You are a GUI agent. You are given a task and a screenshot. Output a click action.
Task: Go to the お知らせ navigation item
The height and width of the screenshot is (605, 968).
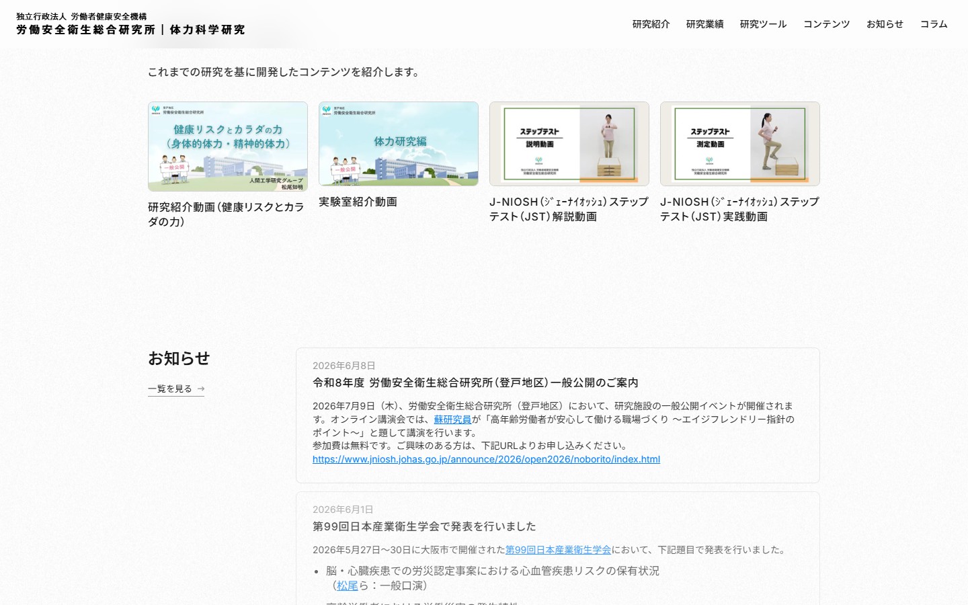885,24
